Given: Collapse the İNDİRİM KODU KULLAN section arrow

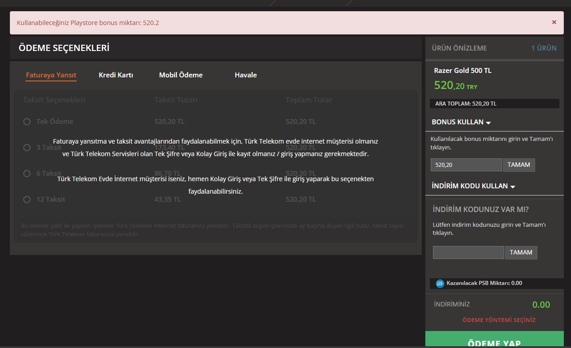Looking at the screenshot, I should [x=513, y=187].
